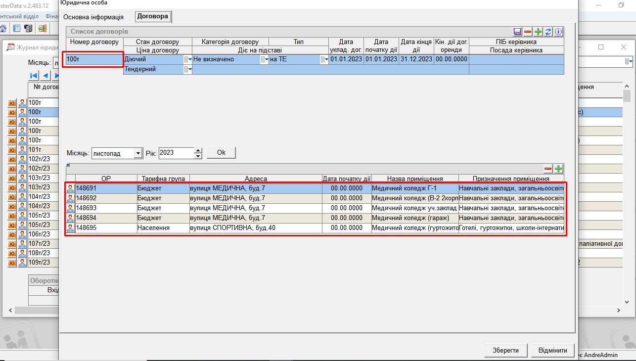This screenshot has width=636, height=361.
Task: Open contract status dropdown showing Діючий
Action: (x=188, y=59)
